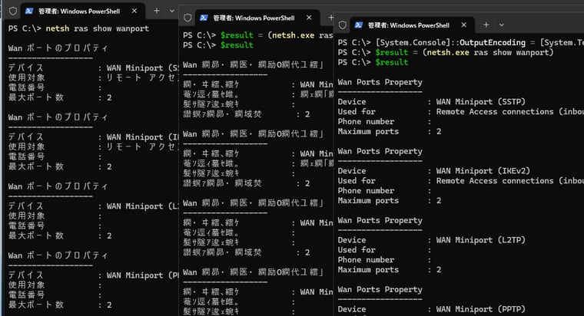Click 'WAN Miniport (L2TP)' in the right window
584x316 pixels.
[x=481, y=240]
